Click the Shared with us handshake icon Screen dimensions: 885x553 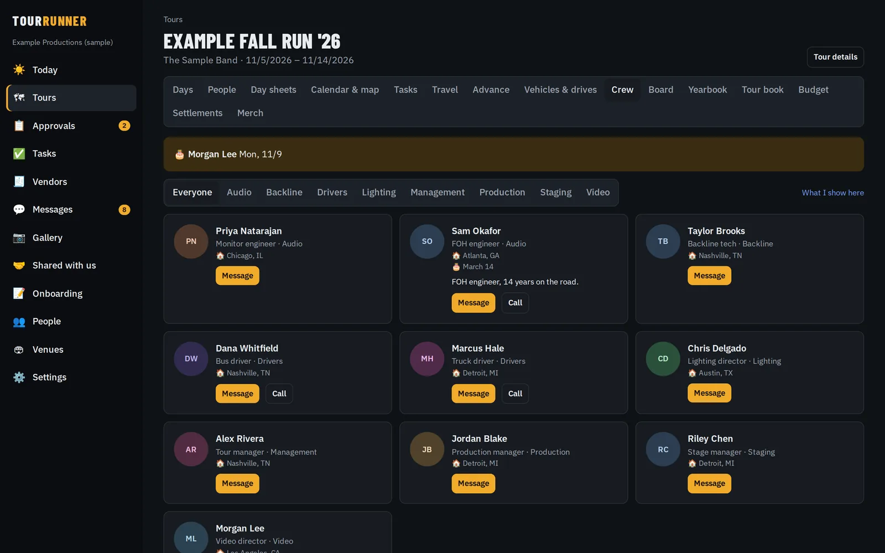(19, 265)
